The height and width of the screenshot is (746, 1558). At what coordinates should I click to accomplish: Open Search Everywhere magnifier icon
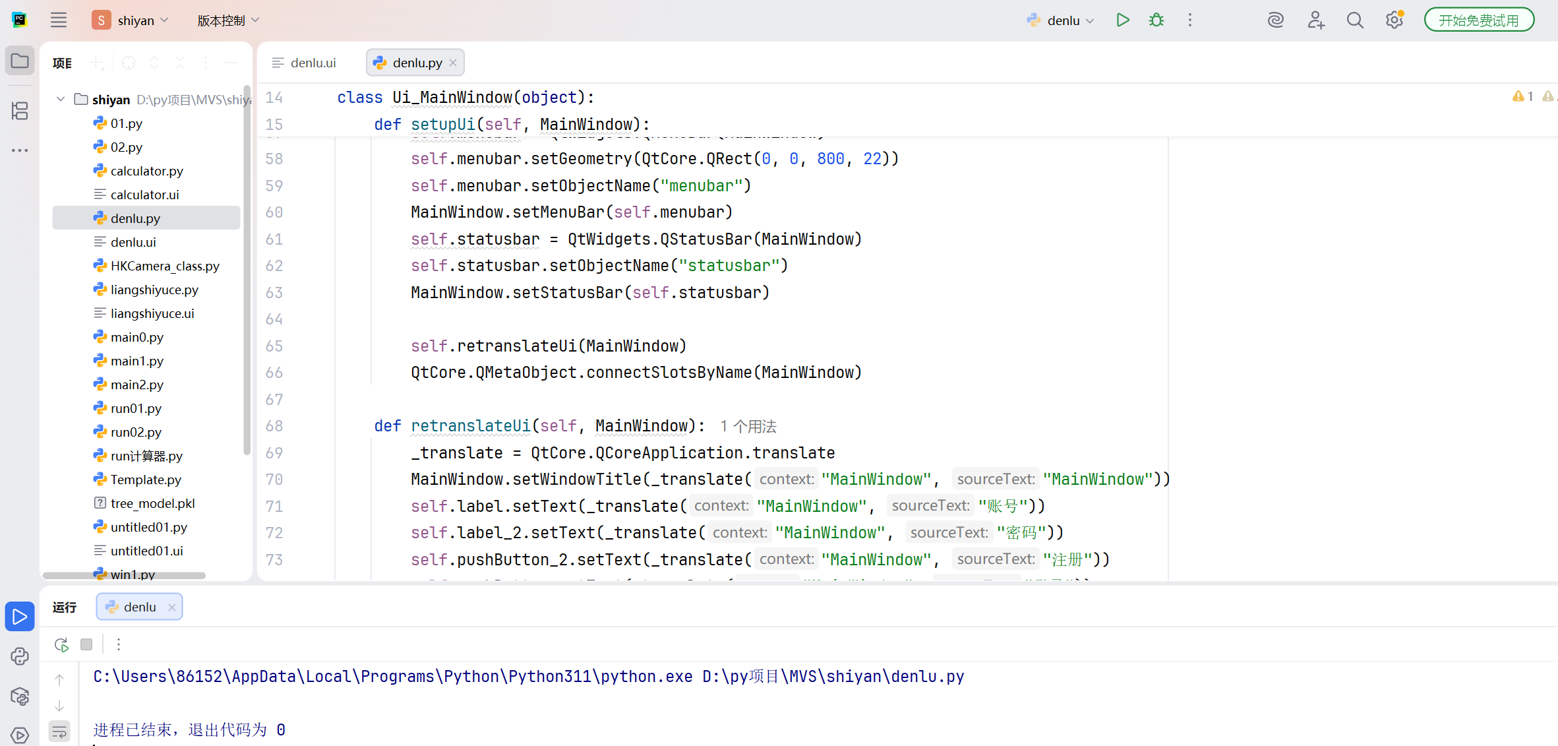click(1354, 20)
